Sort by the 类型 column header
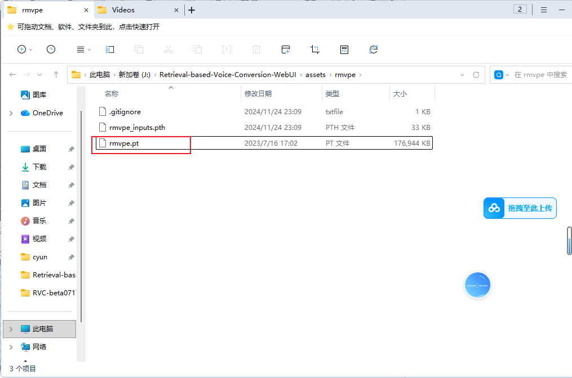This screenshot has width=572, height=378. coord(332,93)
